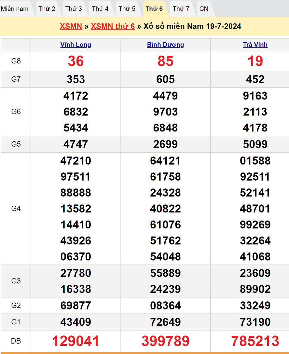Viewport: 289px width, 354px height.
Task: Click the G1 result 72649
Action: (x=165, y=322)
